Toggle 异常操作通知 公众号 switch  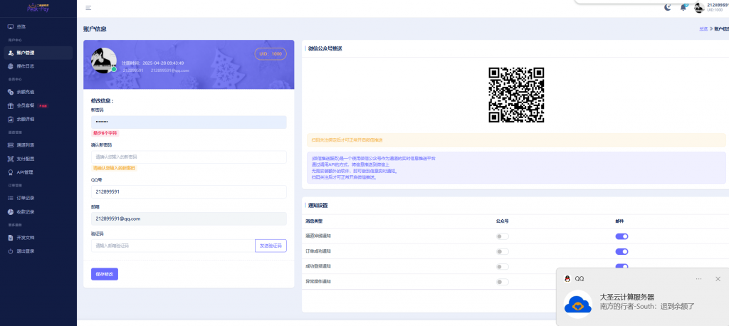pyautogui.click(x=503, y=282)
